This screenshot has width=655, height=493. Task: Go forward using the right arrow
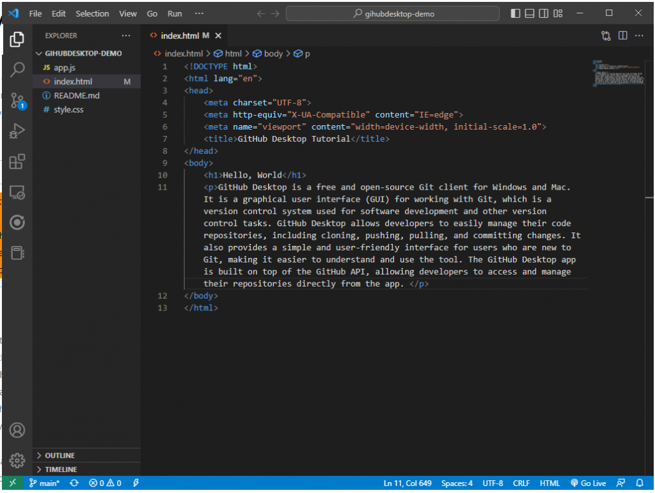coord(275,14)
